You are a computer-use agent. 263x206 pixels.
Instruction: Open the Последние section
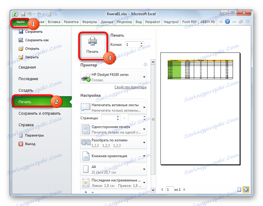tap(28, 79)
